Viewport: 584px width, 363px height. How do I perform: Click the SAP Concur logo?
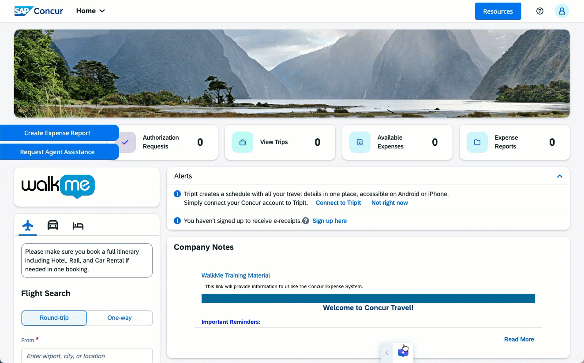pos(39,11)
